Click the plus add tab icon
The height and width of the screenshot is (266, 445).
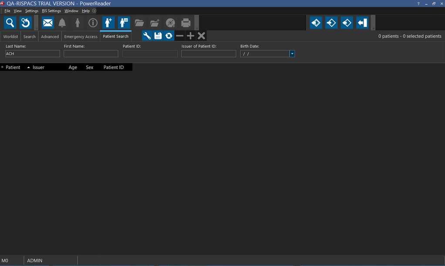click(x=190, y=36)
